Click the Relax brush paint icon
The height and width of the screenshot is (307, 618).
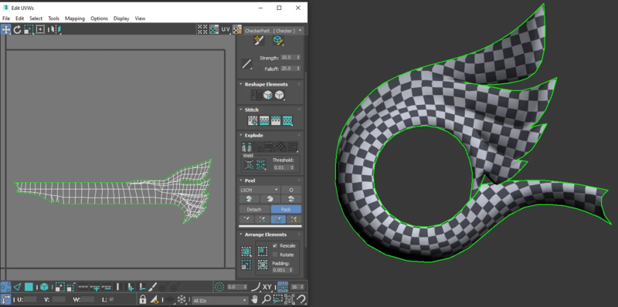point(258,40)
